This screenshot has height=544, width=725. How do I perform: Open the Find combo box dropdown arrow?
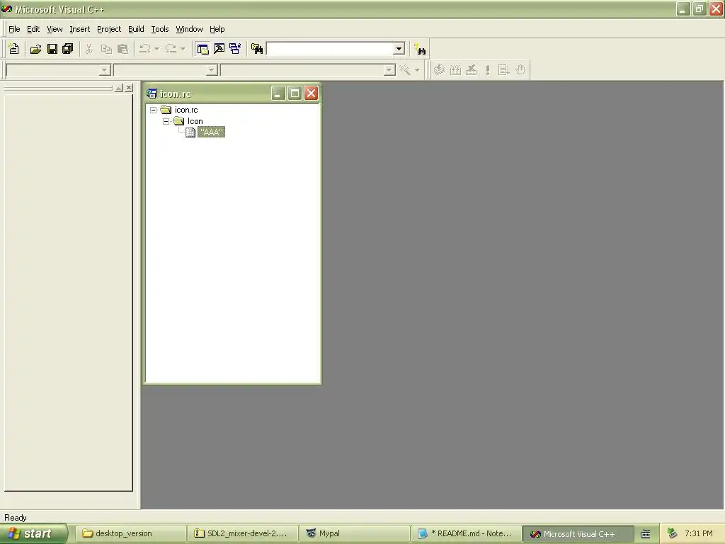tap(399, 49)
